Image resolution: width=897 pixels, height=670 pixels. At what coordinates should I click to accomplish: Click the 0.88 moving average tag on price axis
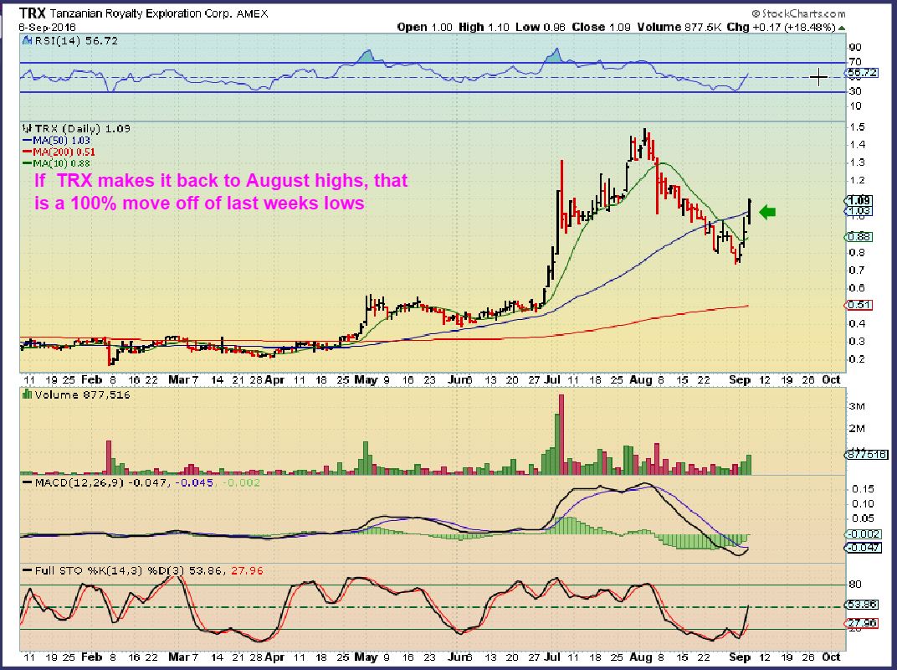[x=859, y=236]
